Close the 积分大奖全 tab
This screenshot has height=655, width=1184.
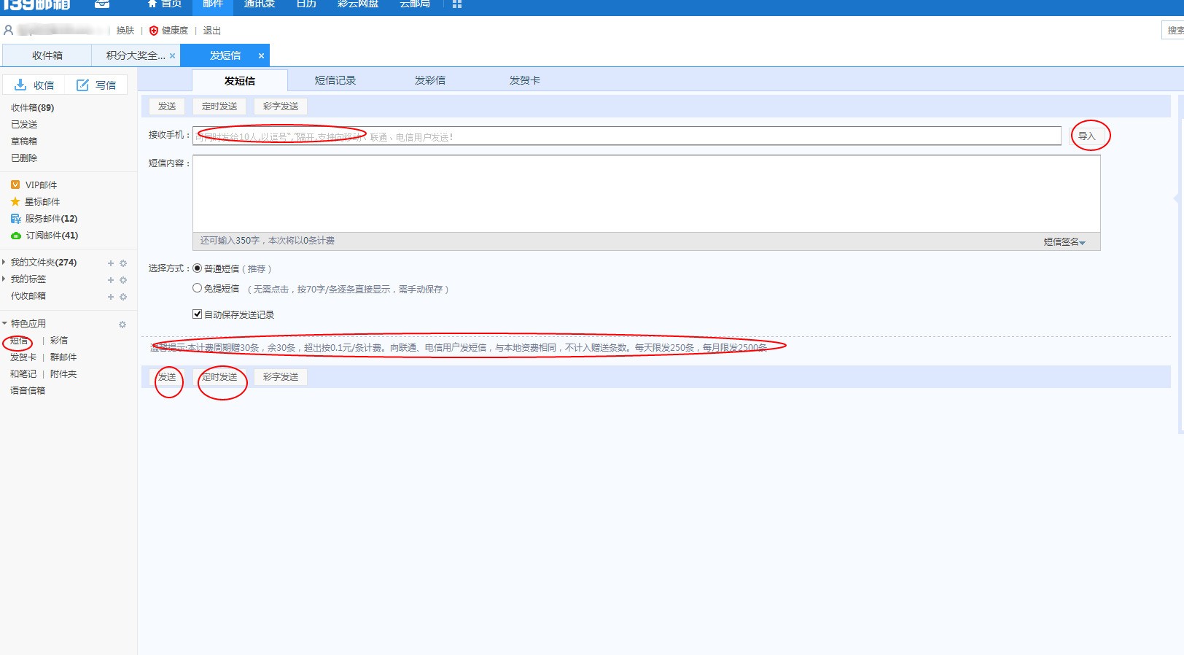click(172, 56)
